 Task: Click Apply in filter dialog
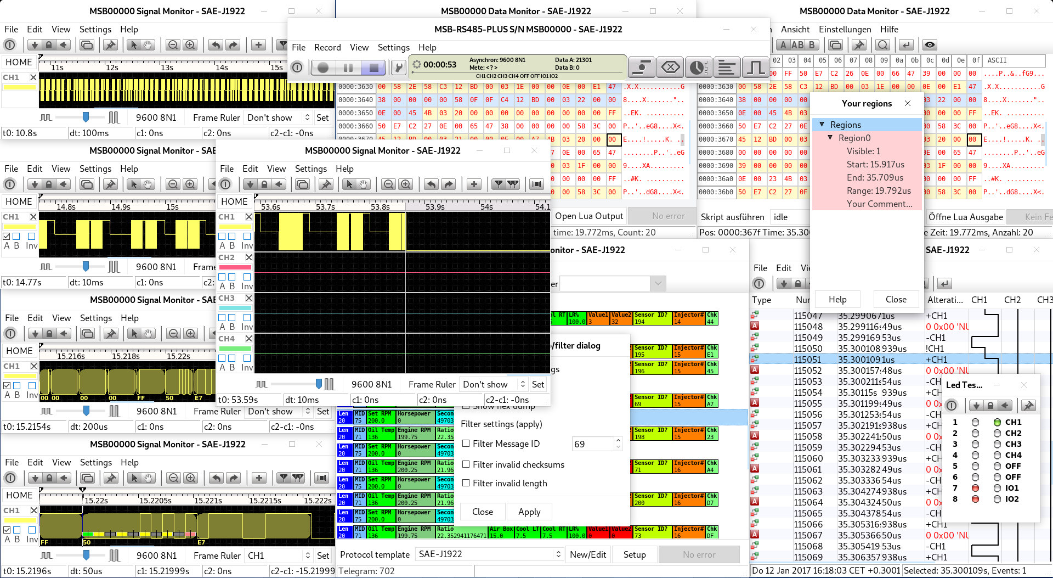point(529,512)
